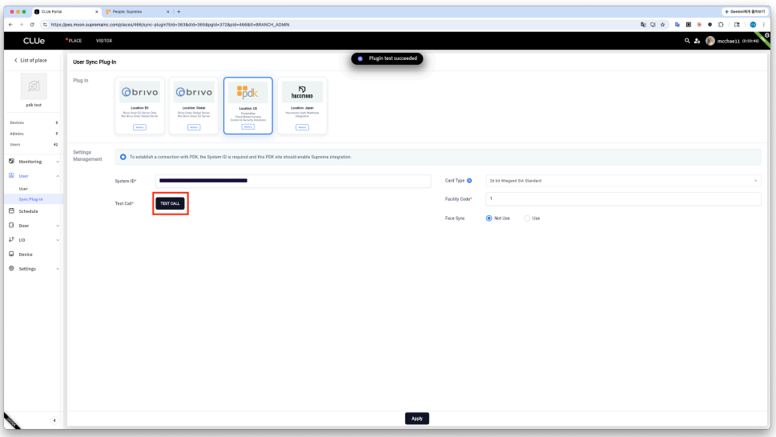776x437 pixels.
Task: Click the Door icon in sidebar
Action: tap(11, 226)
